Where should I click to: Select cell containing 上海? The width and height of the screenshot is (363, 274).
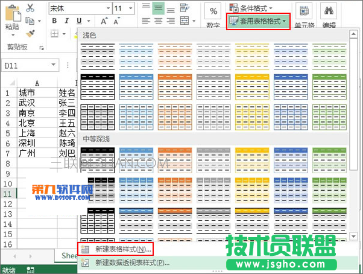tap(37, 133)
